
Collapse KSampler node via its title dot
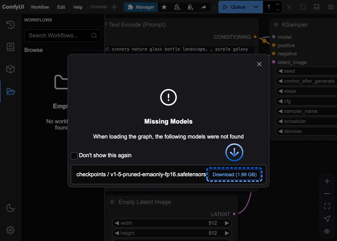coord(276,25)
